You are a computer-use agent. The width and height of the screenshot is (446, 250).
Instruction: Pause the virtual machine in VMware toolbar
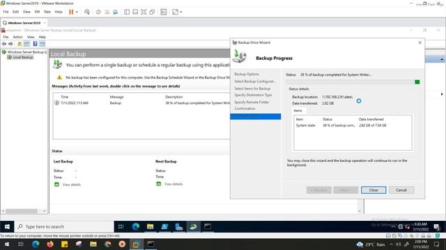71,12
